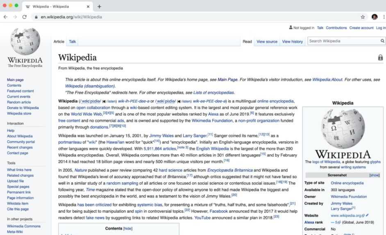The width and height of the screenshot is (386, 235).
Task: Follow the Lists of encyclopedias link
Action: pyautogui.click(x=213, y=93)
